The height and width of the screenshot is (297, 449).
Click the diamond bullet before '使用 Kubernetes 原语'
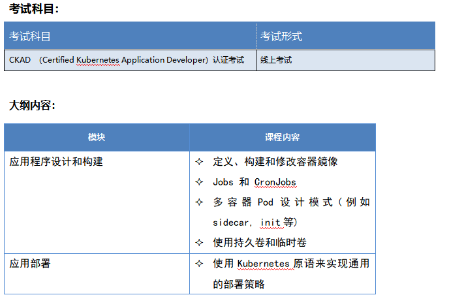point(199,264)
